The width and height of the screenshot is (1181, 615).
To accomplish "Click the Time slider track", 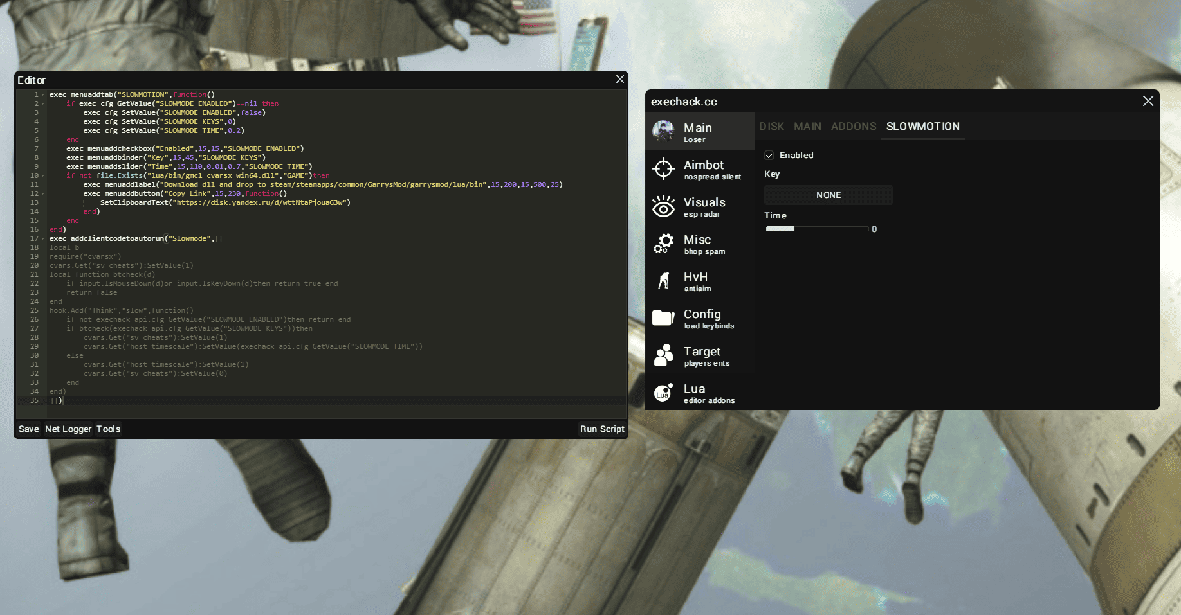I will coord(816,229).
